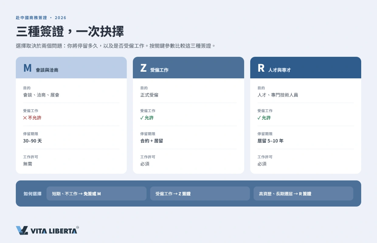Viewport: 377px width, 243px height.
Task: Click the value 正式受僱
Action: pyautogui.click(x=149, y=95)
